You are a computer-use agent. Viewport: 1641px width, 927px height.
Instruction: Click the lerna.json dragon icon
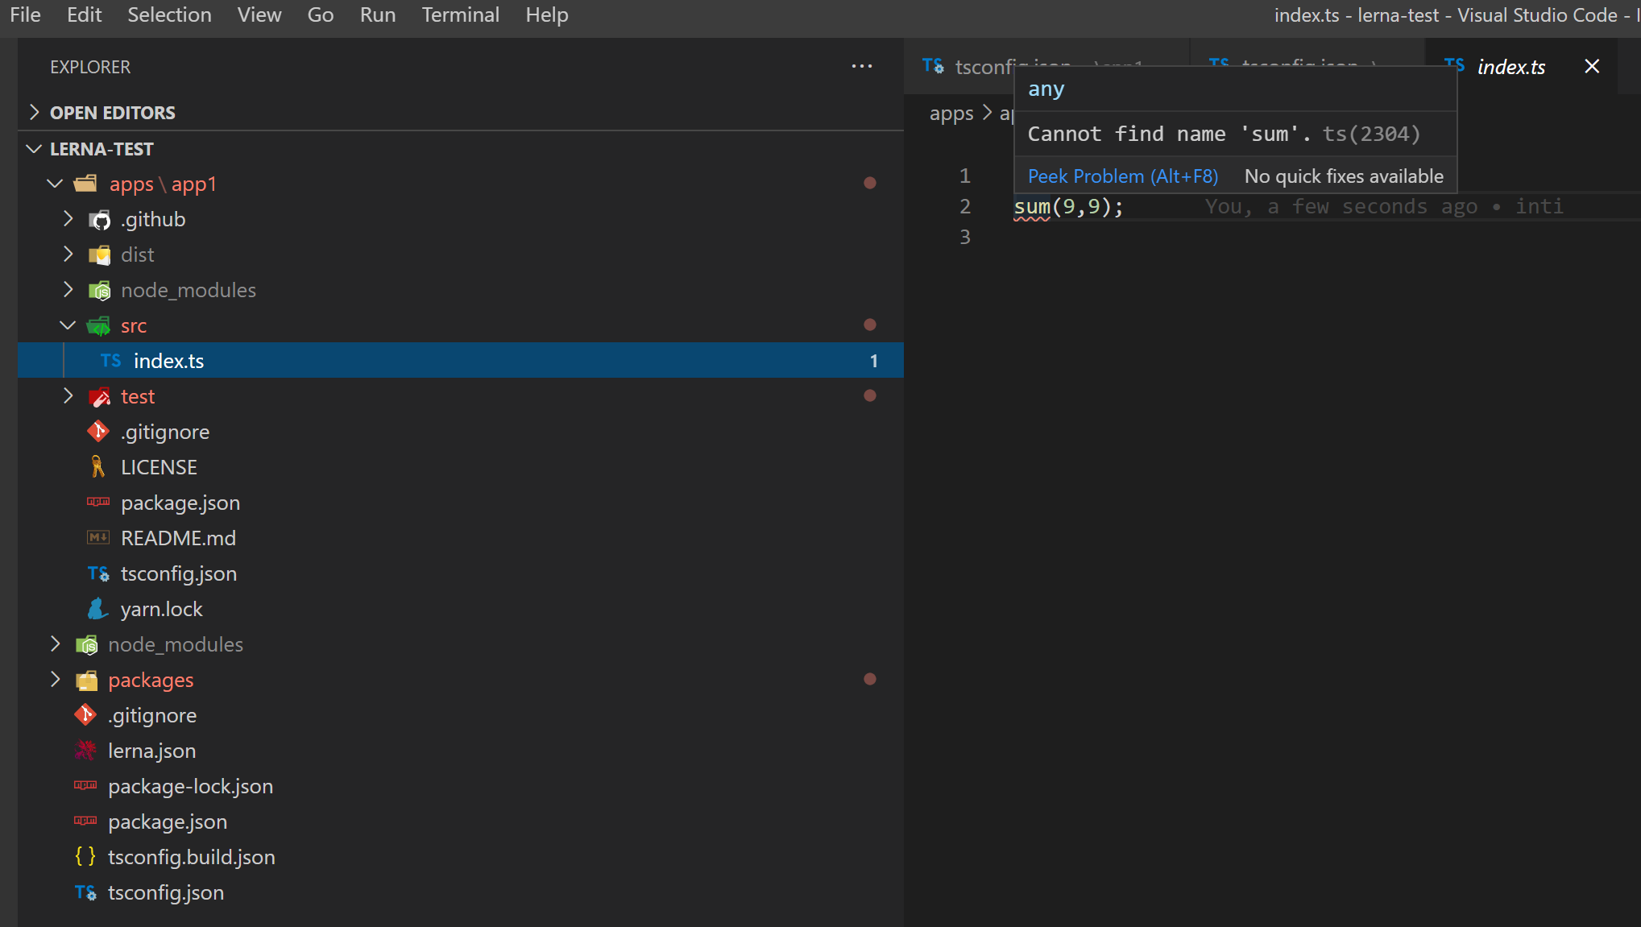click(x=85, y=751)
